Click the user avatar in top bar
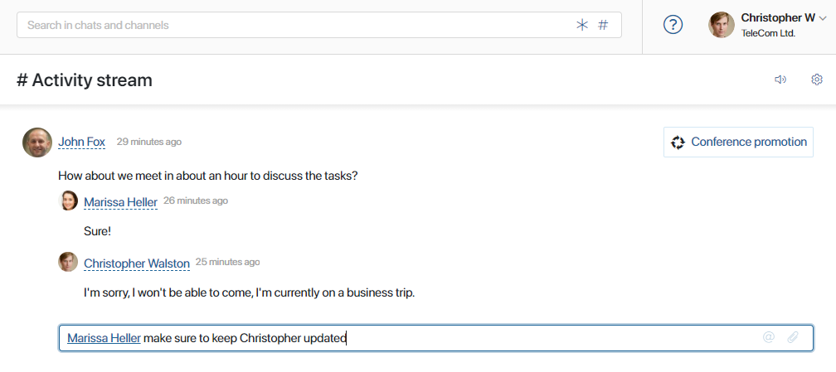The height and width of the screenshot is (372, 836). point(722,25)
